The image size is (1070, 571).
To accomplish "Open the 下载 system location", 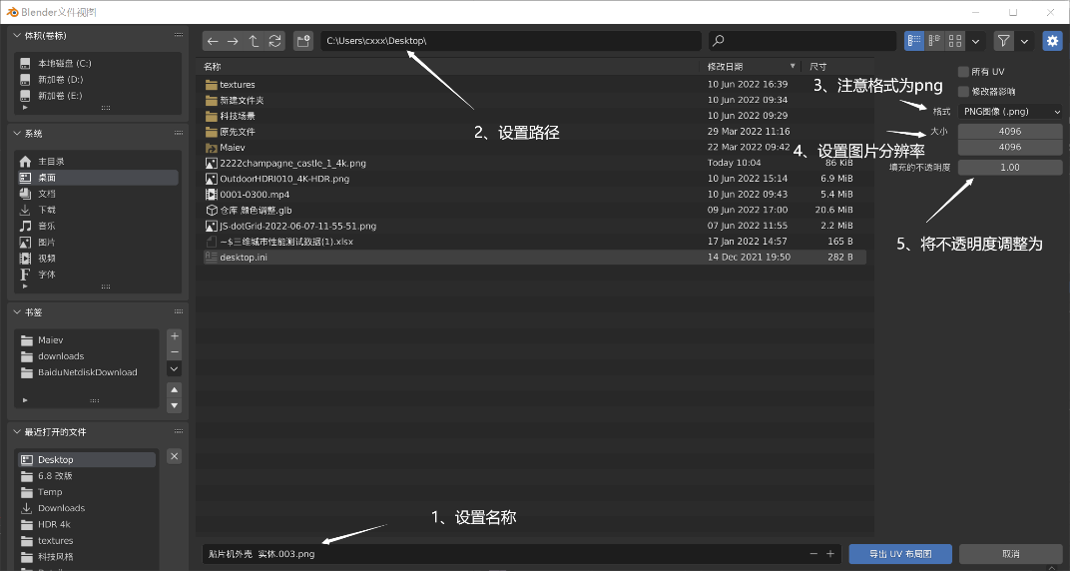I will coord(98,210).
